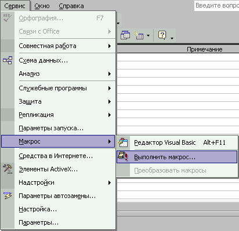Click the greyed Орфография entry
The height and width of the screenshot is (231, 239).
(x=58, y=18)
